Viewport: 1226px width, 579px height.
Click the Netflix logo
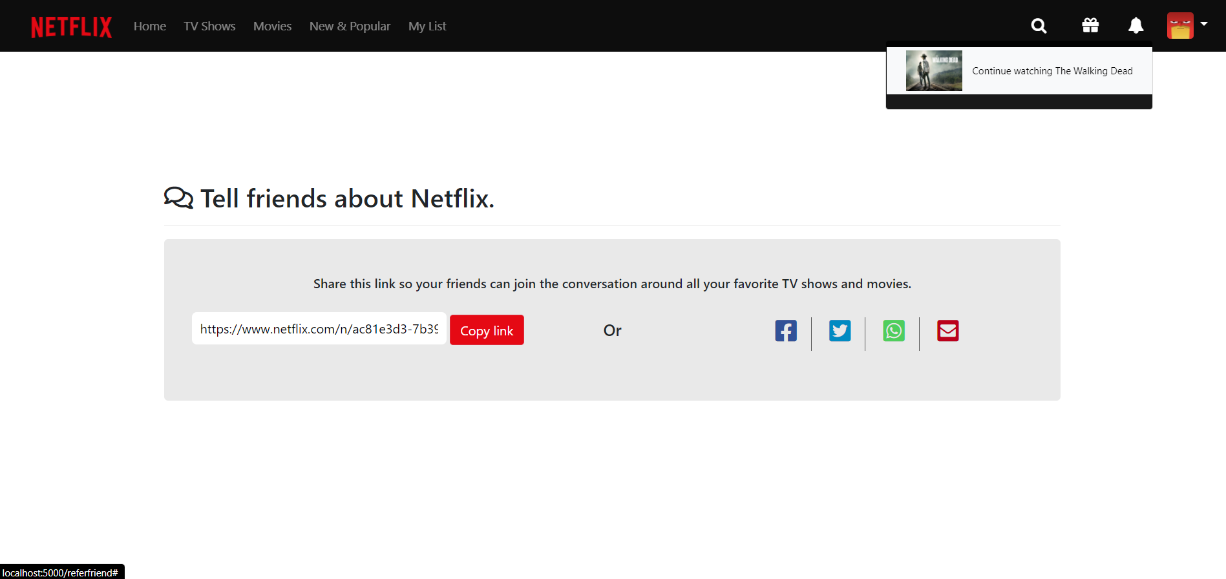click(x=72, y=26)
